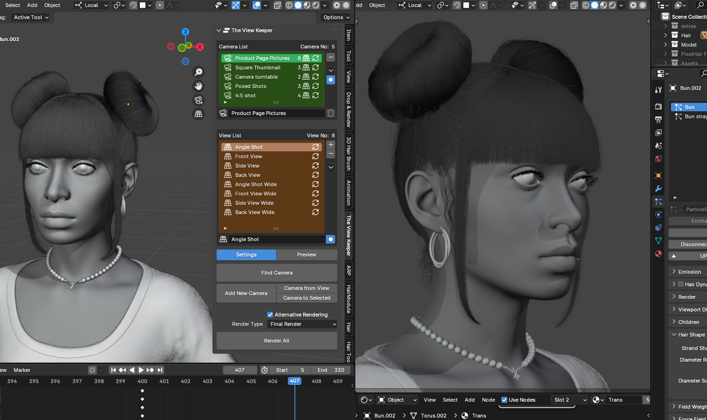Viewport: 707px width, 420px height.
Task: Open the left viewport Local orientation dropdown
Action: tap(91, 5)
